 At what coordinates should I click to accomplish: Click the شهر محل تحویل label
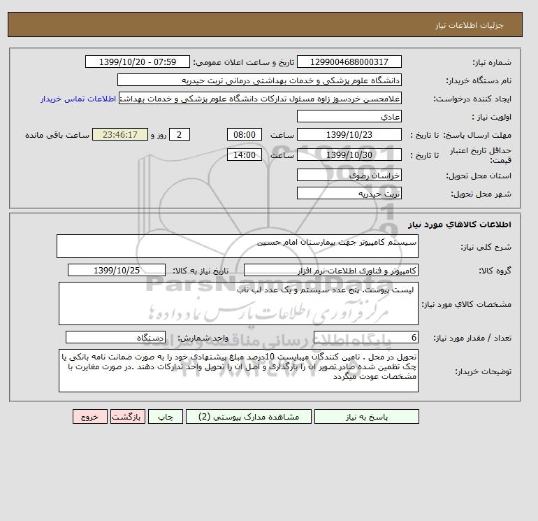point(481,194)
